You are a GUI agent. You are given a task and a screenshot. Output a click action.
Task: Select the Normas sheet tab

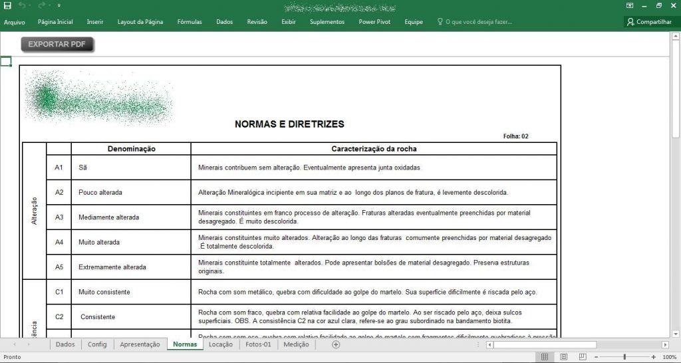185,344
